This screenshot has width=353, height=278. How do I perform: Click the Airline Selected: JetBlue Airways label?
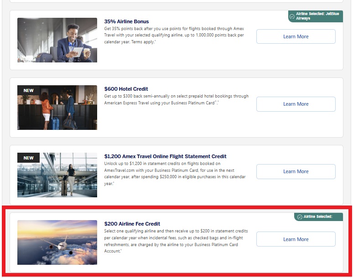coord(317,16)
